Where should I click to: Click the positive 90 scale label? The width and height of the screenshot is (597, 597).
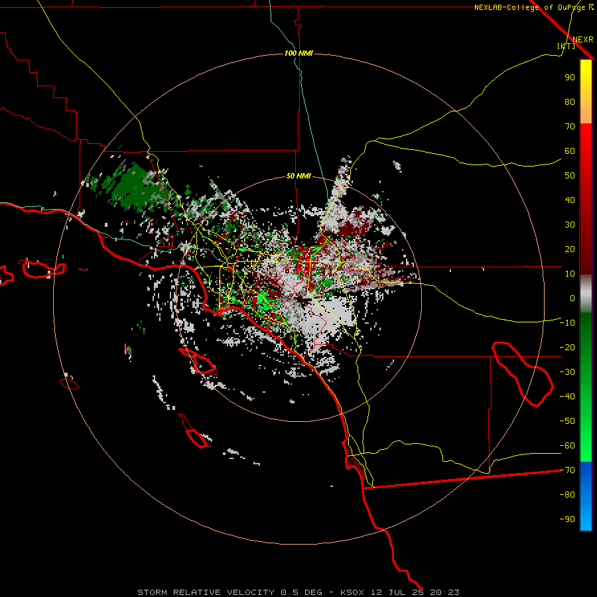pos(570,78)
